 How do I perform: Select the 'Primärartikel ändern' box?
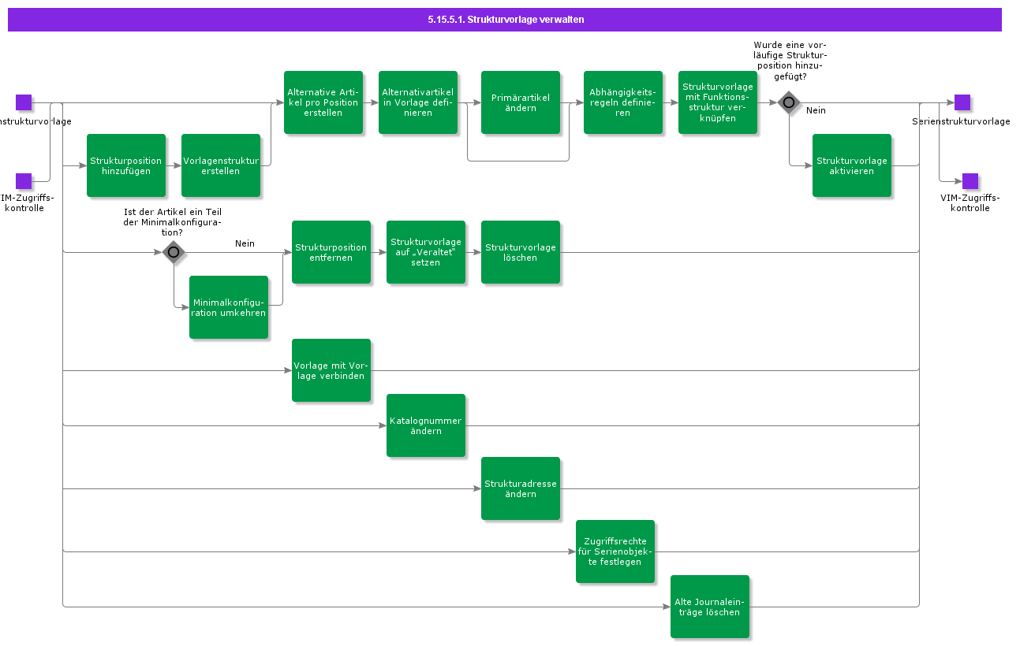(x=521, y=102)
